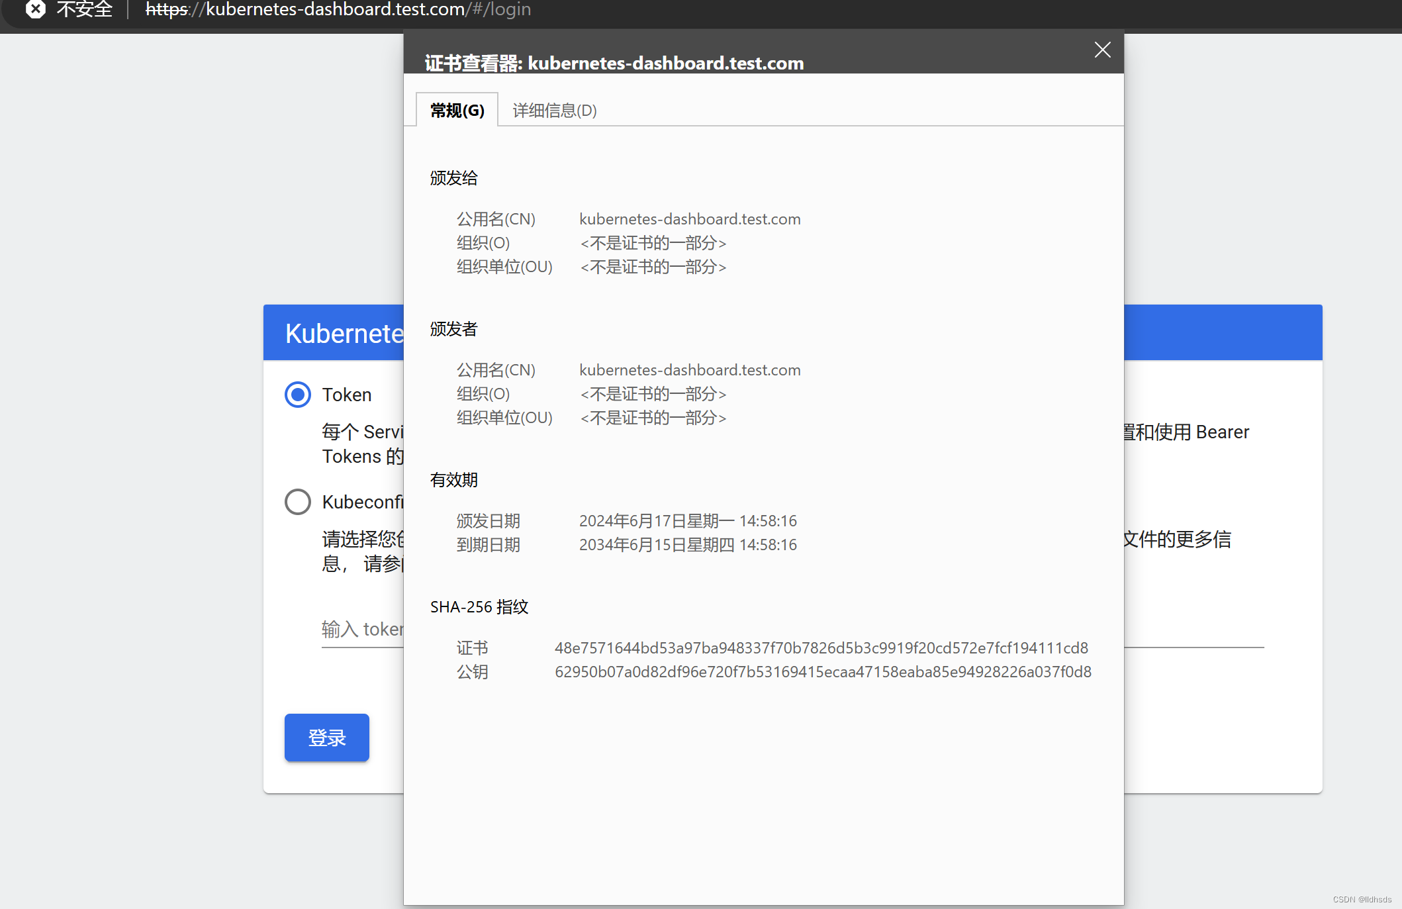Click the 公钥 fingerprint label
Viewport: 1402px width, 909px height.
point(472,672)
